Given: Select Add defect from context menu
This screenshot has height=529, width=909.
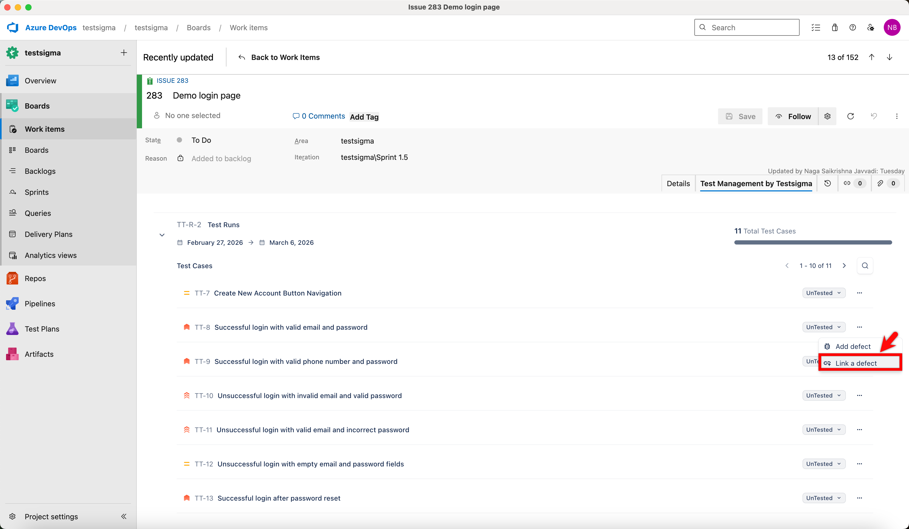Looking at the screenshot, I should [x=860, y=347].
